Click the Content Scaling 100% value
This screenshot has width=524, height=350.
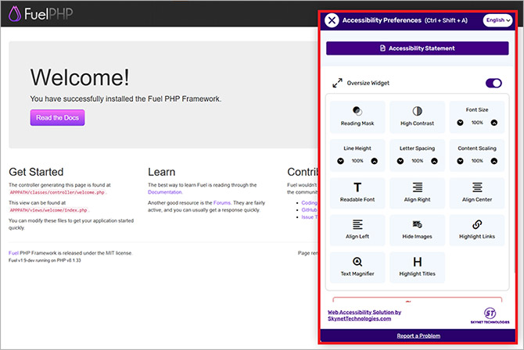click(477, 161)
